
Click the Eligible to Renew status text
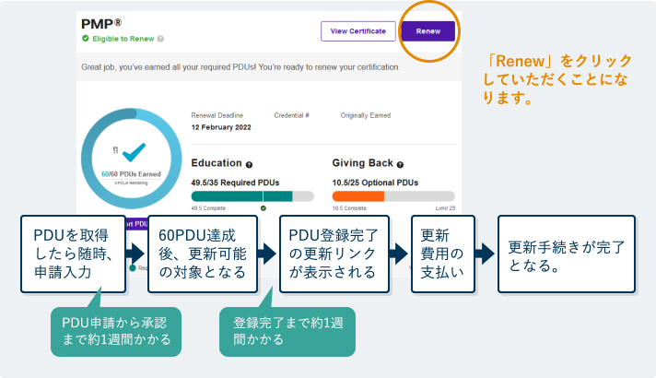pos(123,39)
